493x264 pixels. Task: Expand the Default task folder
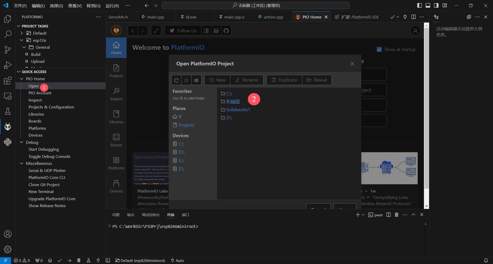pyautogui.click(x=22, y=33)
